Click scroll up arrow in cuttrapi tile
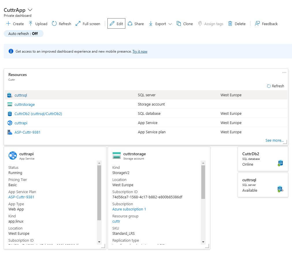The height and width of the screenshot is (257, 292). (99, 163)
